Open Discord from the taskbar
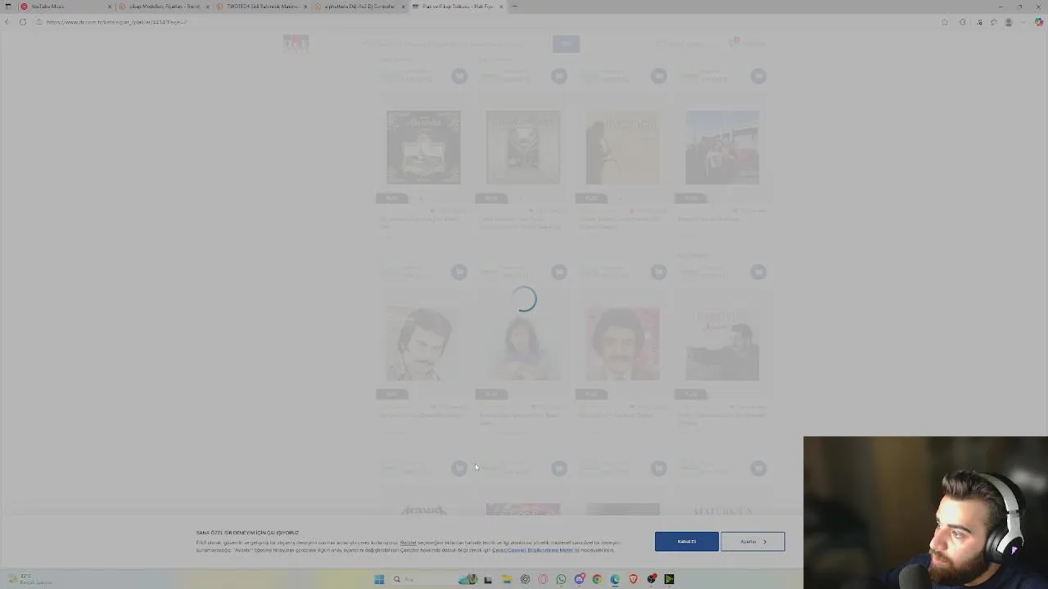This screenshot has height=589, width=1048. tap(580, 579)
